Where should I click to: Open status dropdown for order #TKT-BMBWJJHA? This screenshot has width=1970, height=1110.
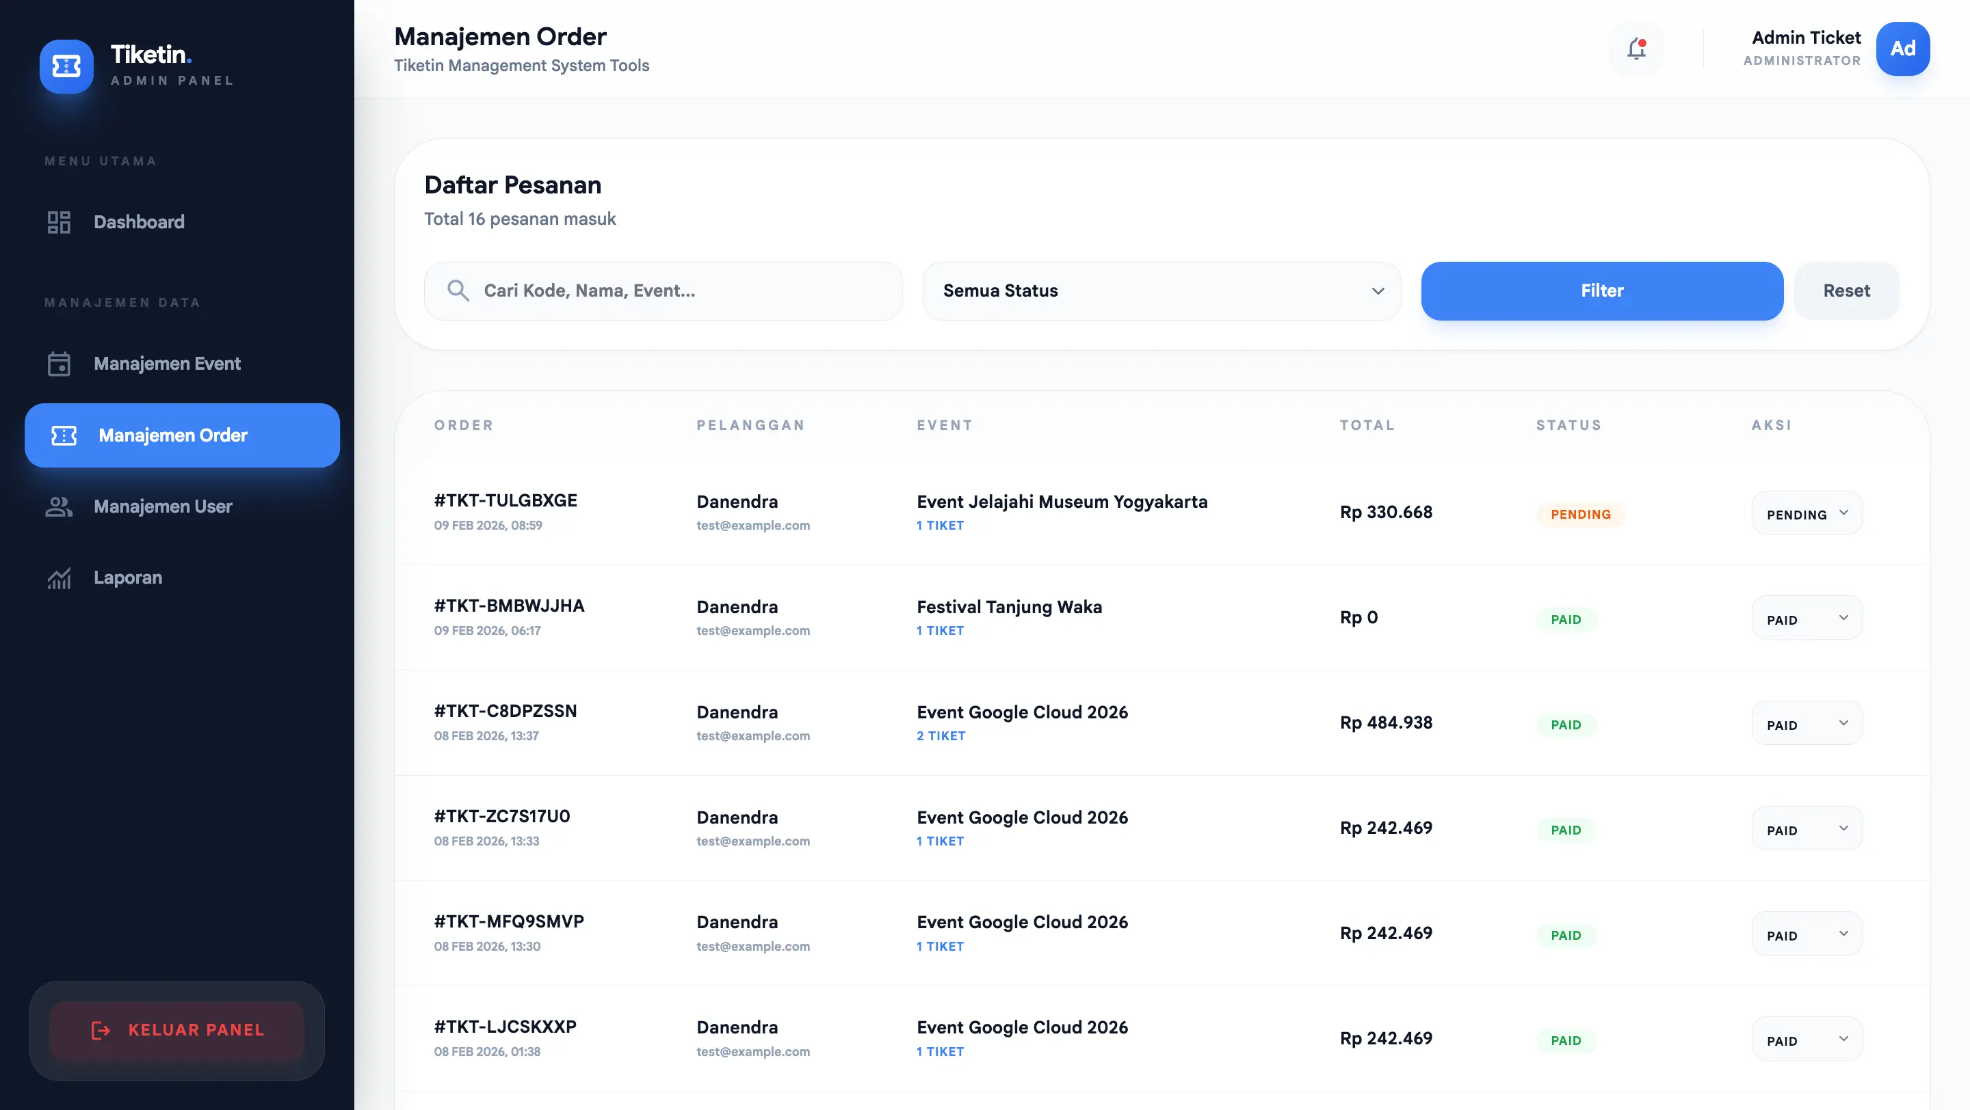1807,619
